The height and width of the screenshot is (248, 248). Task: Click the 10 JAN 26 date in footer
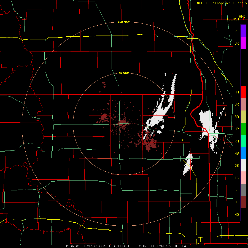click(160, 246)
